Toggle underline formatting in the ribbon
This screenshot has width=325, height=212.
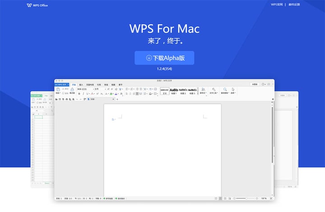point(87,94)
